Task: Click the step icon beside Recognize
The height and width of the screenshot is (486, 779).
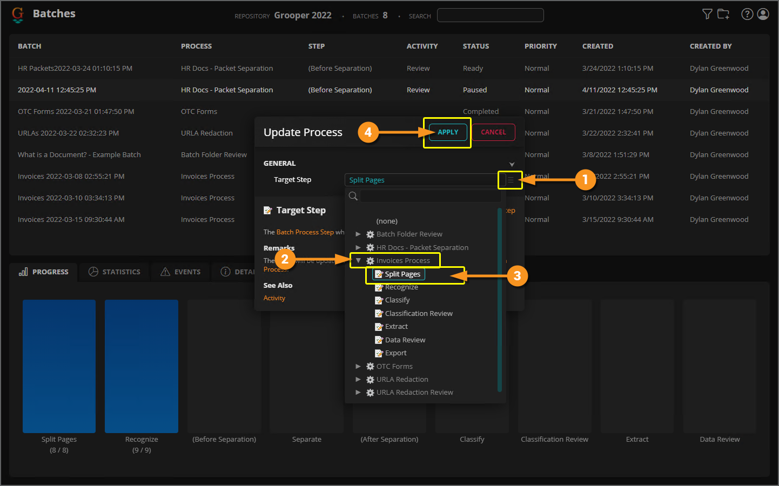Action: click(379, 287)
